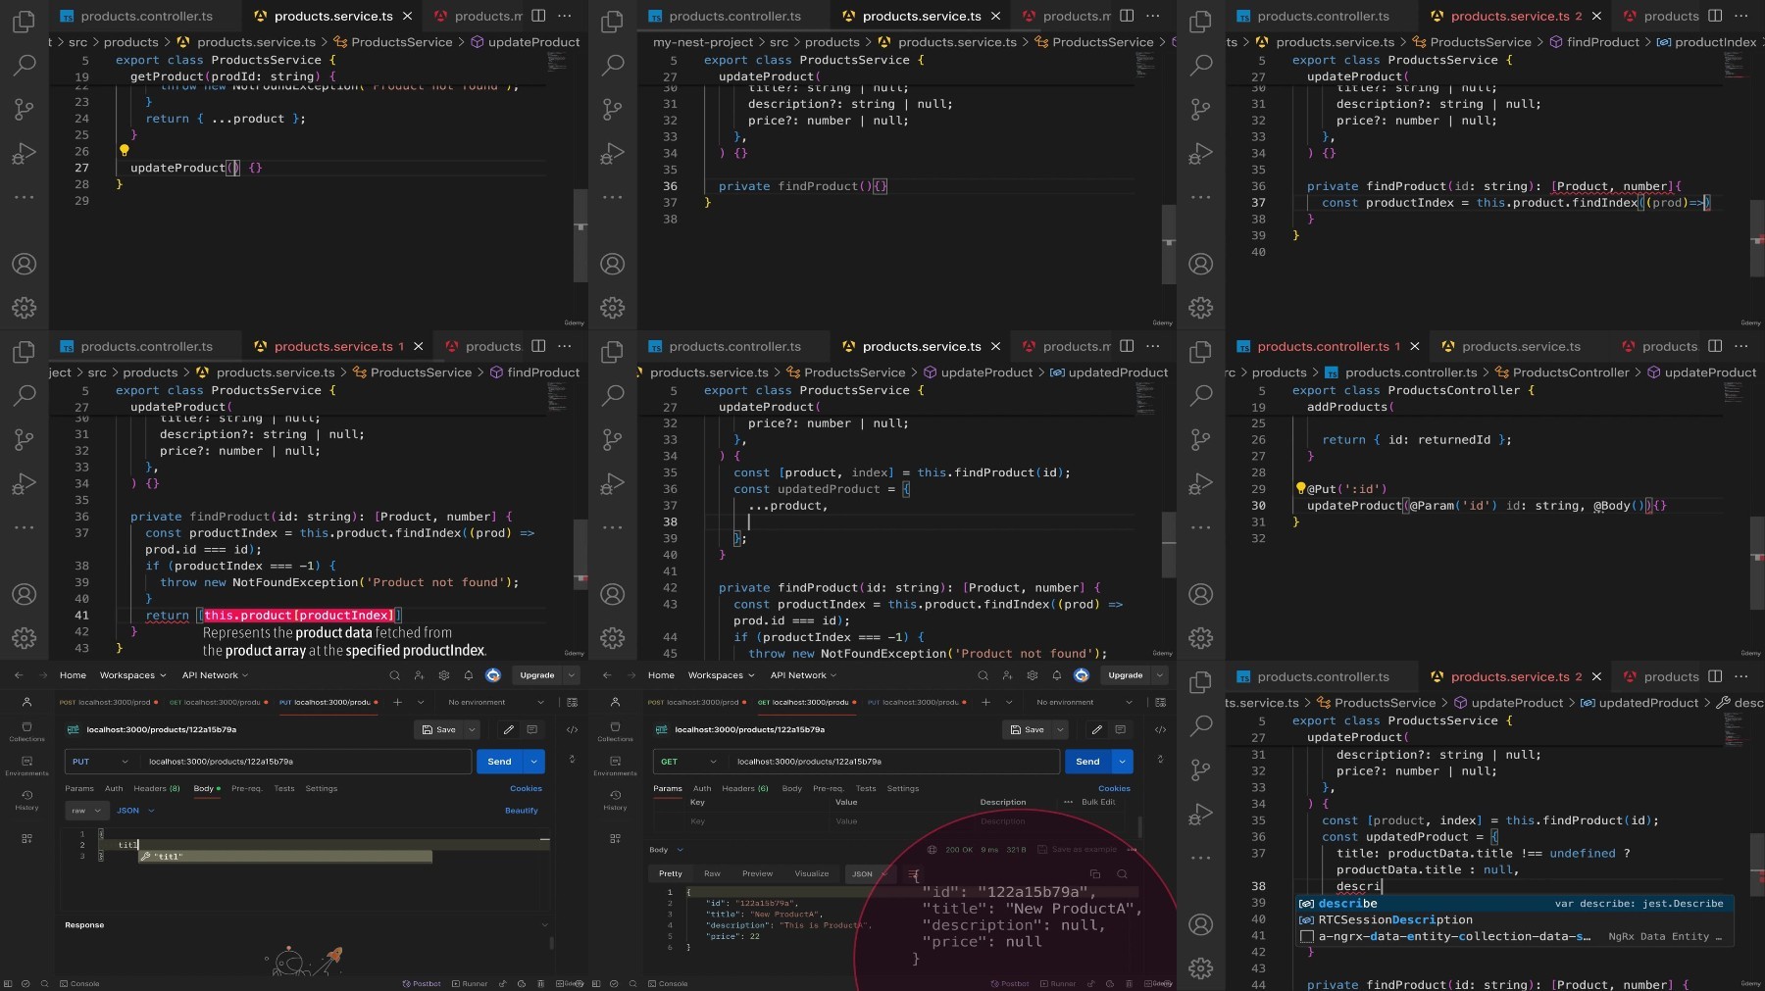Screen dimensions: 1765x991
Task: Open the JSON dropdown next to raw
Action: [x=135, y=811]
